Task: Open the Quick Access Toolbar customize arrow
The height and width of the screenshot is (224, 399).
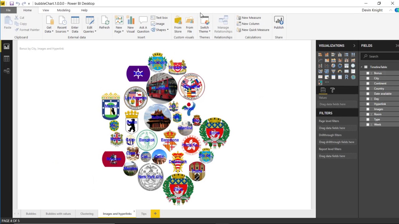Action: click(x=29, y=4)
